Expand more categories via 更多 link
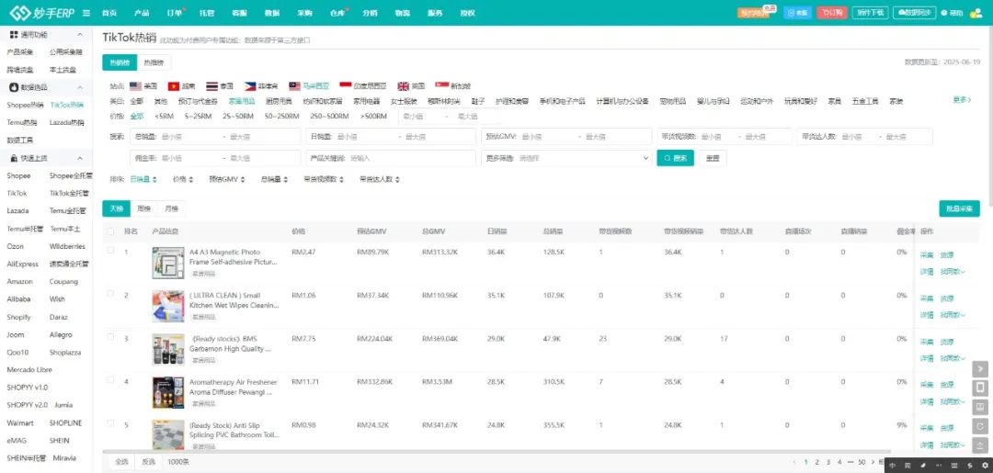Viewport: 993px width, 473px height. coord(962,100)
